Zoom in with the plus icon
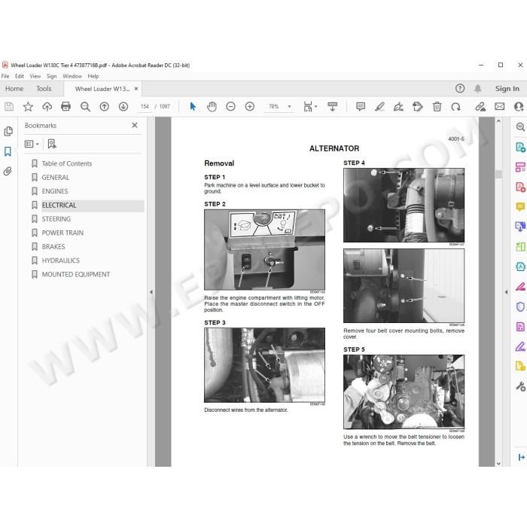The image size is (527, 527). 250,107
